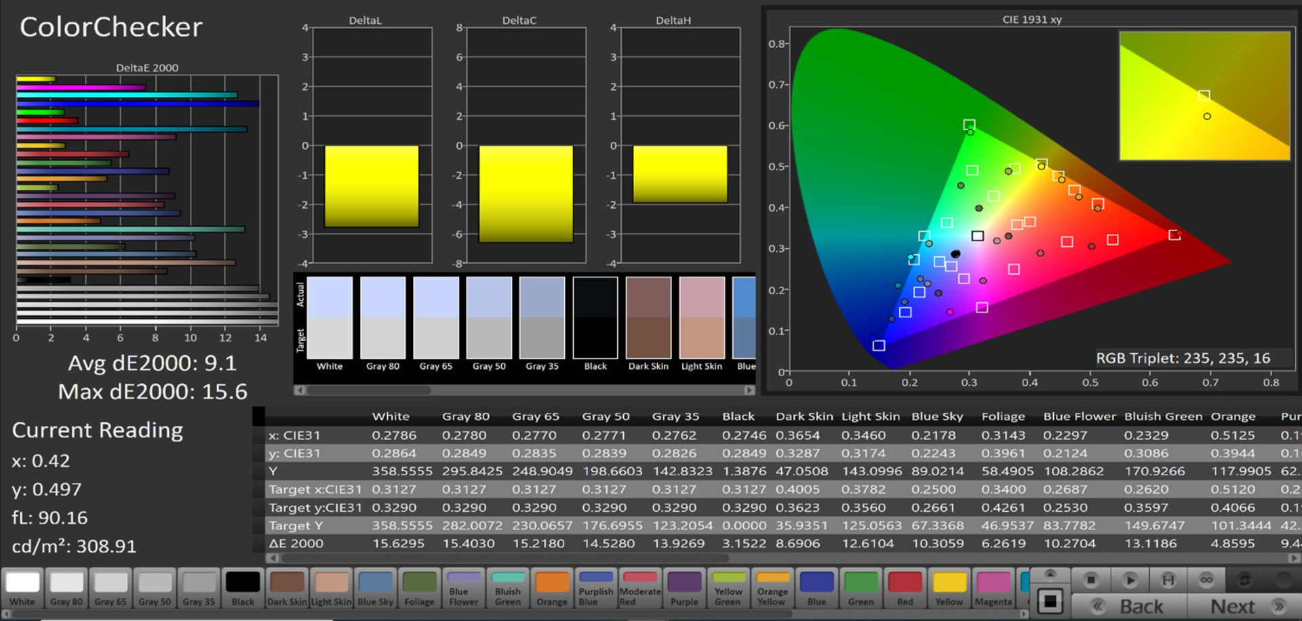Click the read single pattern bracket icon

(x=1168, y=580)
